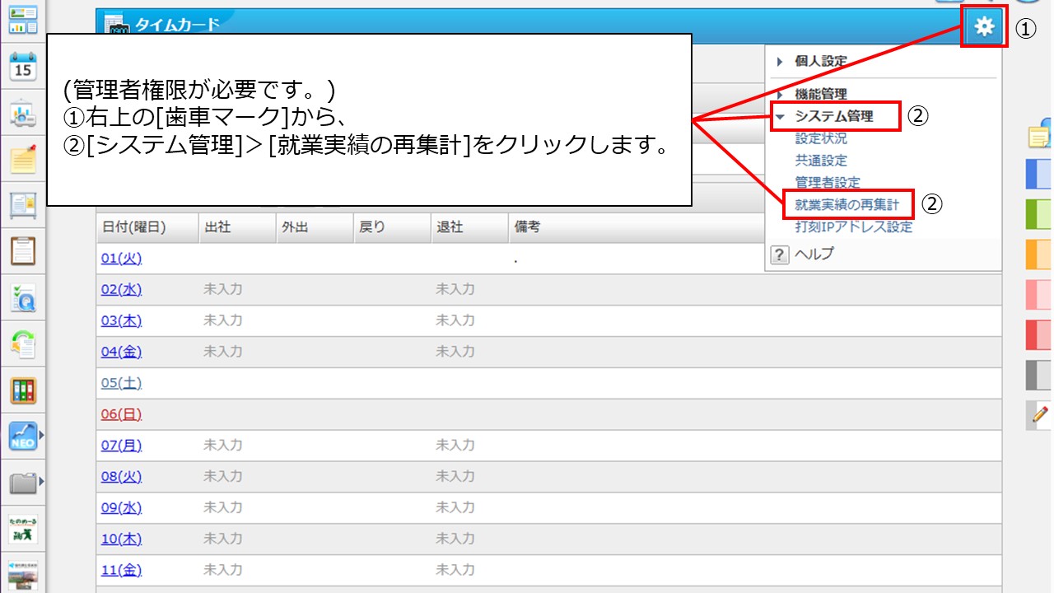Pick the red color swatch

[1038, 334]
